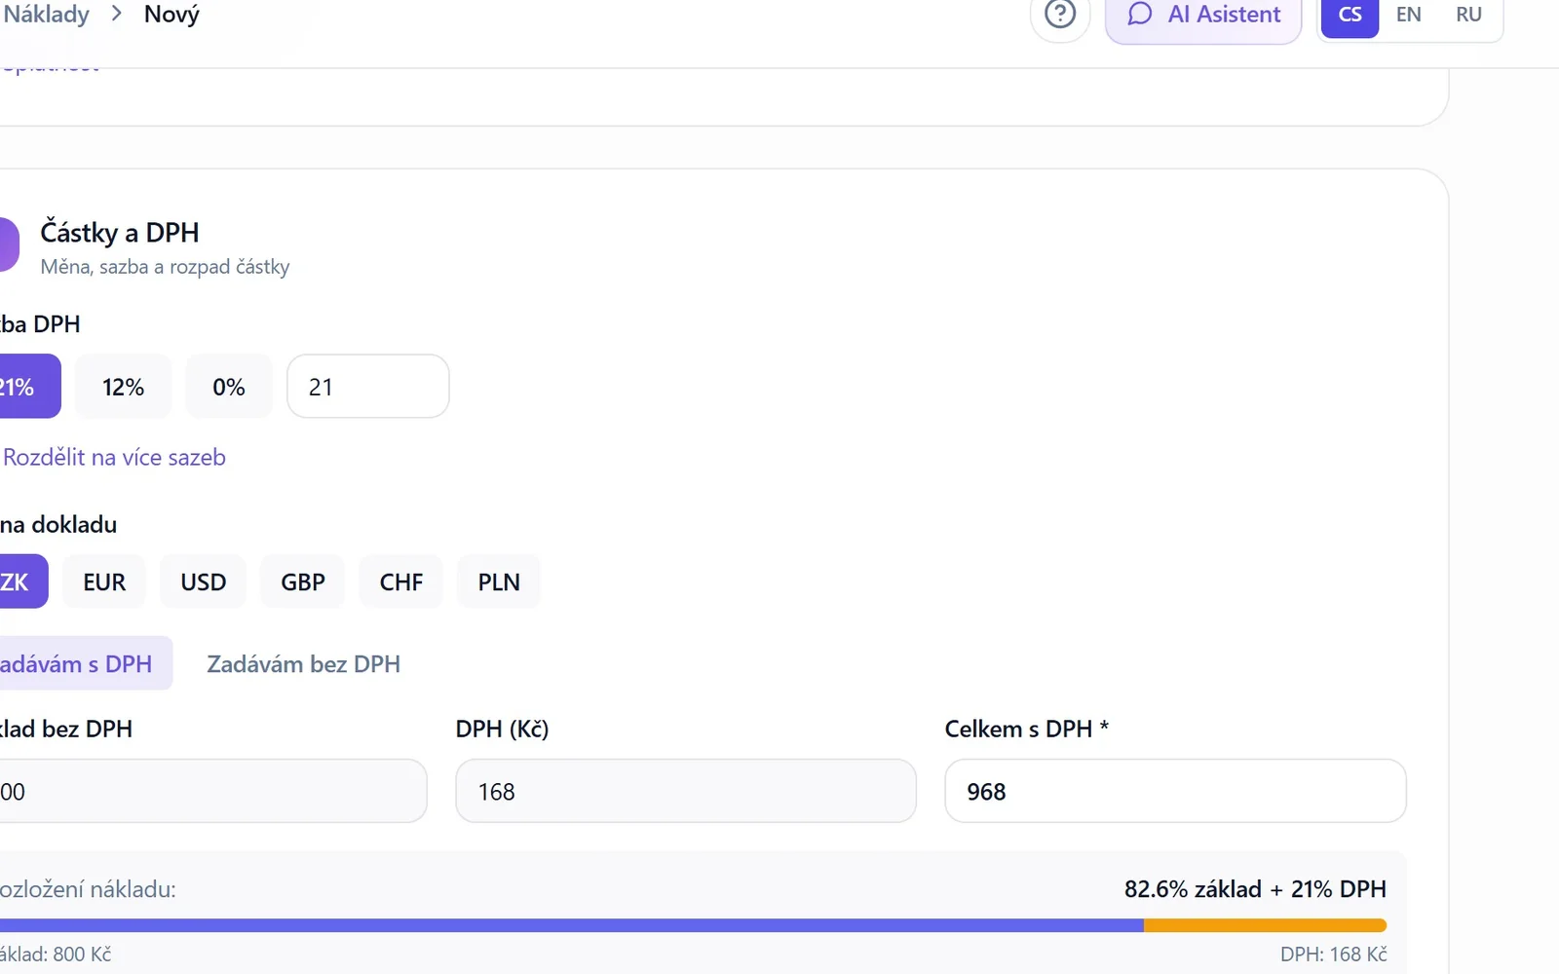Switch language to EN
The height and width of the screenshot is (974, 1559).
(x=1408, y=15)
